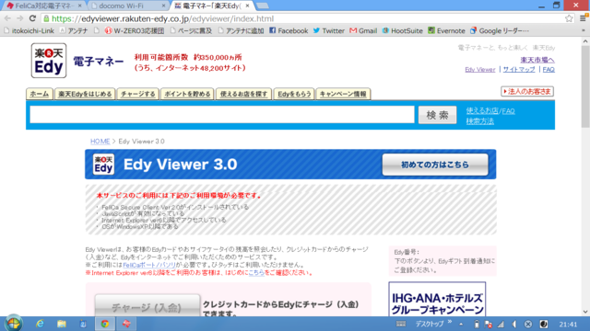Open the Gmail bookmark
The width and height of the screenshot is (590, 331).
(x=363, y=30)
